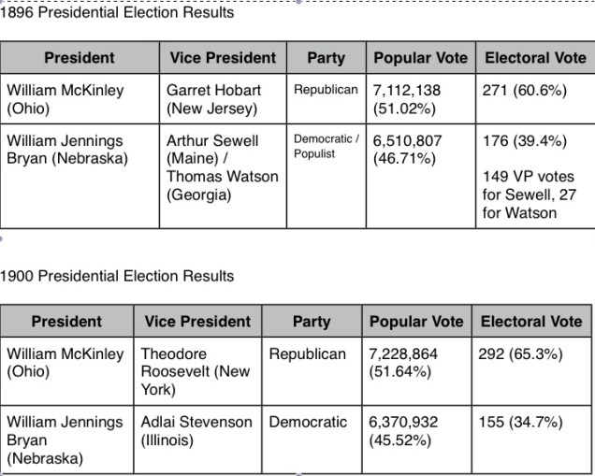The height and width of the screenshot is (476, 595).
Task: Click the "Party" header in 1900 table
Action: 312,321
